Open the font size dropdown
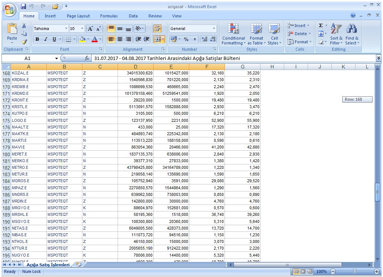 pos(82,29)
